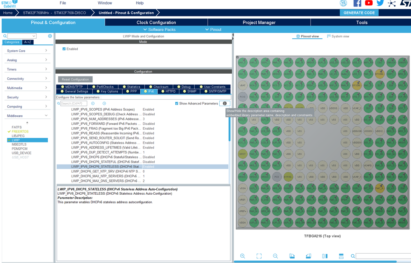Open the Software Packs dropdown
Screen dimensions: 411x263
159,30
